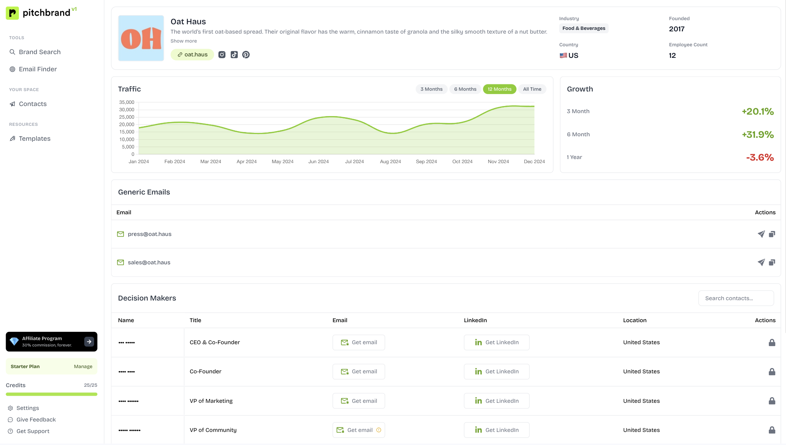Get email for VP of Community
This screenshot has width=786, height=445.
359,430
